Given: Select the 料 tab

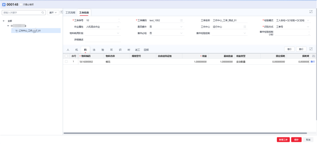Looking at the screenshot, I should pyautogui.click(x=85, y=50).
